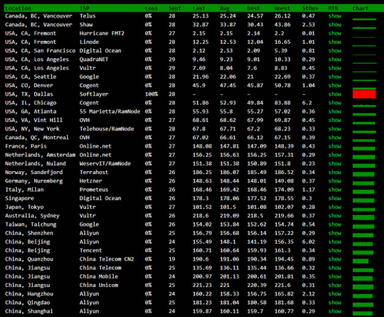The image size is (384, 317).
Task: Click the chart for China Unicom Jiangsu
Action: point(363,287)
